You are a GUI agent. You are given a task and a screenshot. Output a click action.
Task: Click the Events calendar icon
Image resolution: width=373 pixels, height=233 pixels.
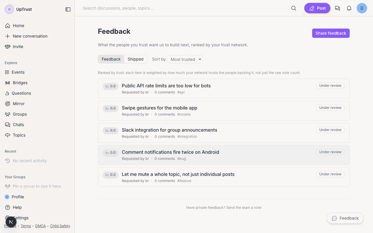click(7, 72)
